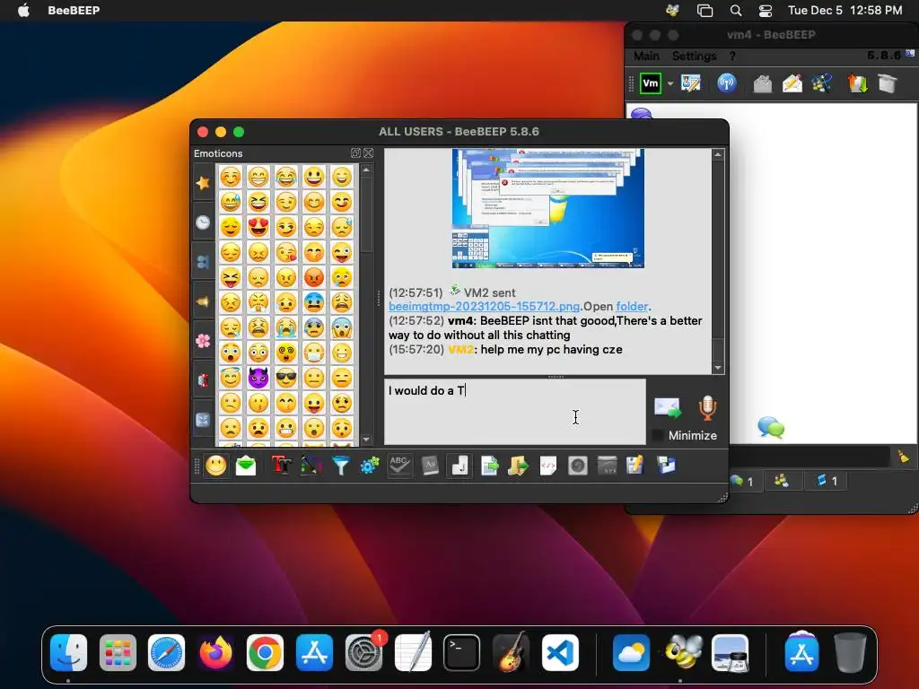Image resolution: width=919 pixels, height=689 pixels.
Task: Choose the text color with the pen icon
Action: [x=311, y=466]
